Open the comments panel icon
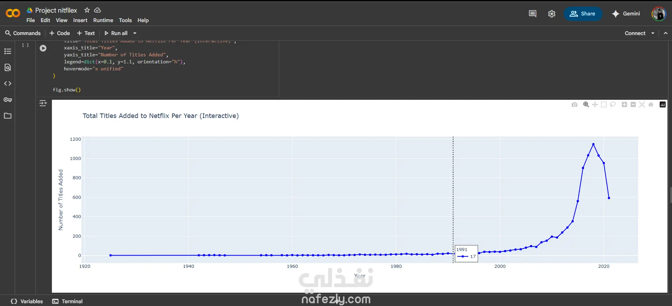 [532, 14]
